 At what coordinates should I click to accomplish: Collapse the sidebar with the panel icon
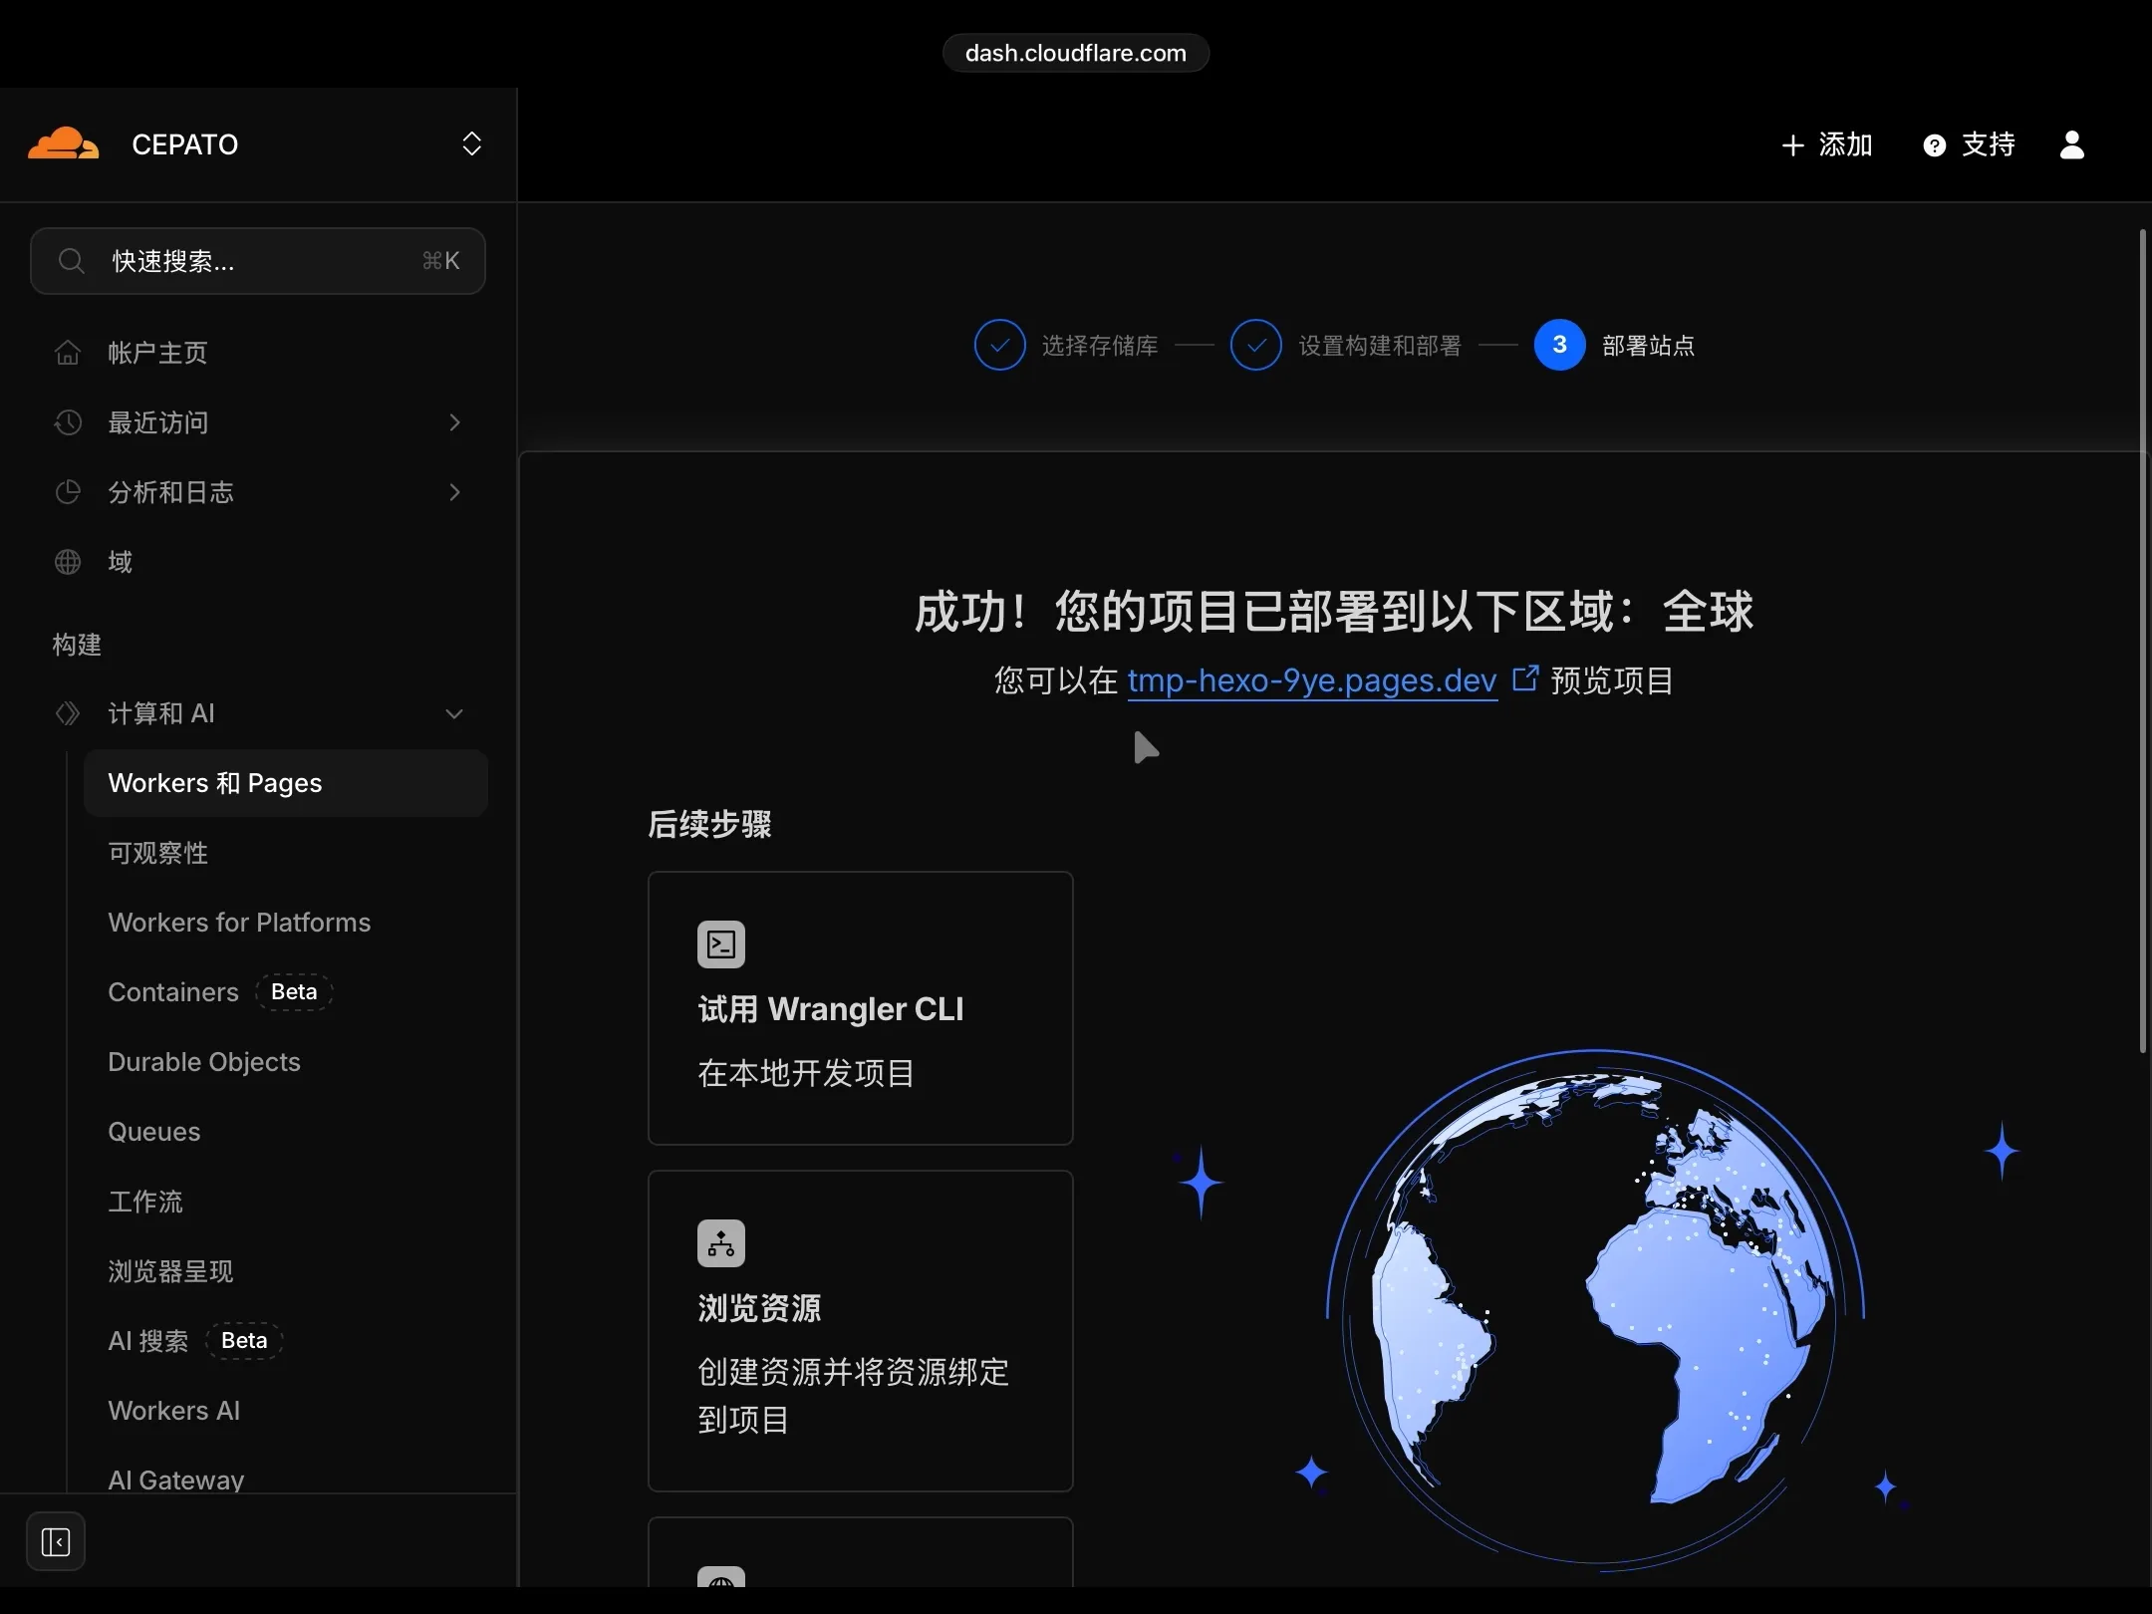point(56,1541)
